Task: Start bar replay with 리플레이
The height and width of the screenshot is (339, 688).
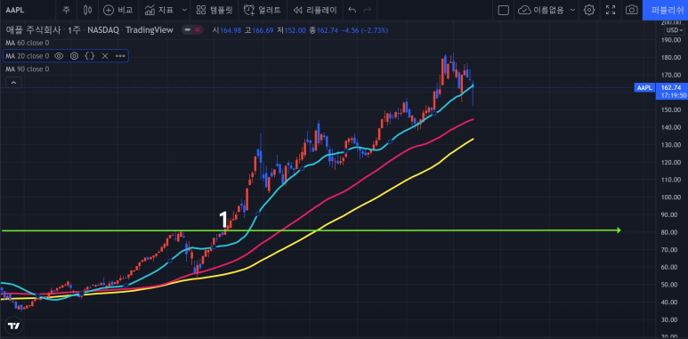Action: 315,10
